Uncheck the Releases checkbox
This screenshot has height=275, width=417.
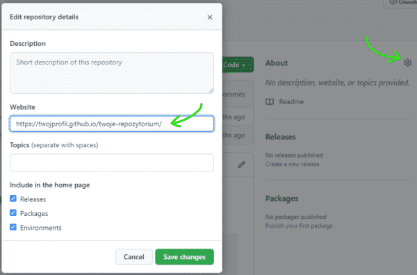click(x=13, y=199)
